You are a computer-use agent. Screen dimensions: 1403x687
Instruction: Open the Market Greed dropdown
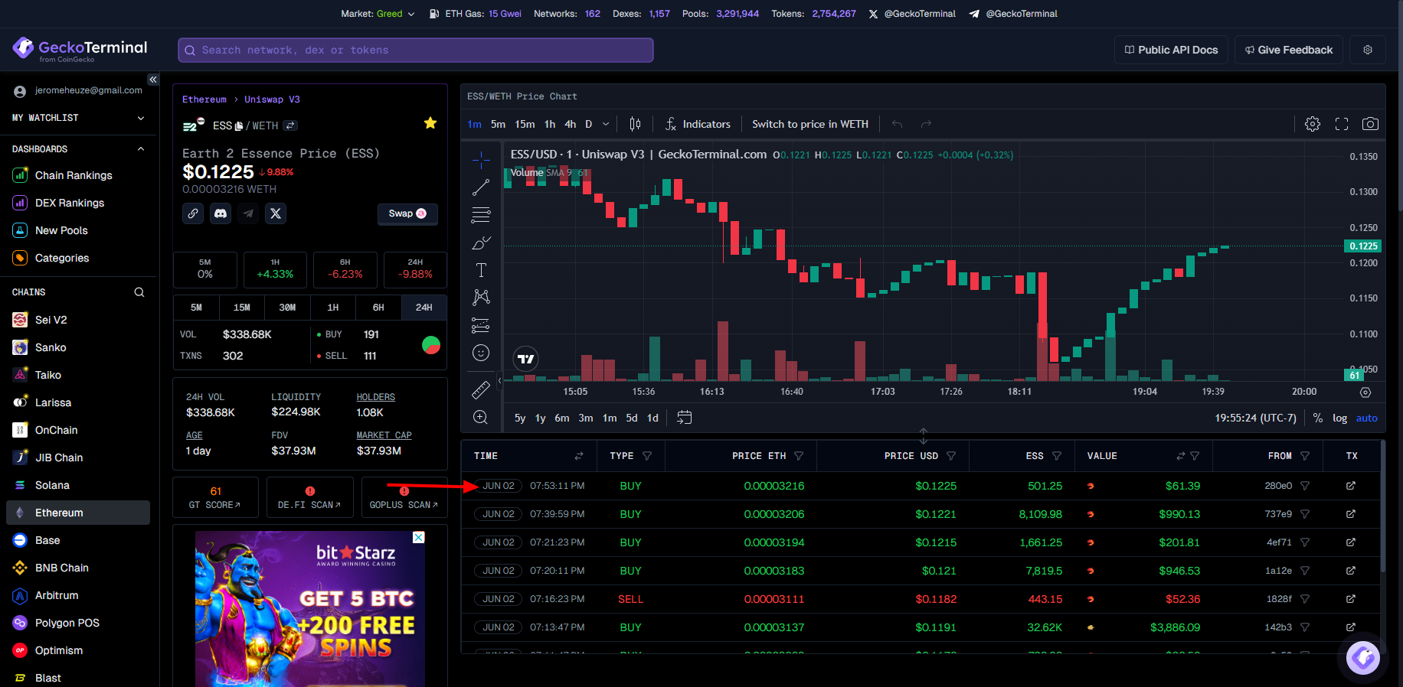click(x=378, y=14)
